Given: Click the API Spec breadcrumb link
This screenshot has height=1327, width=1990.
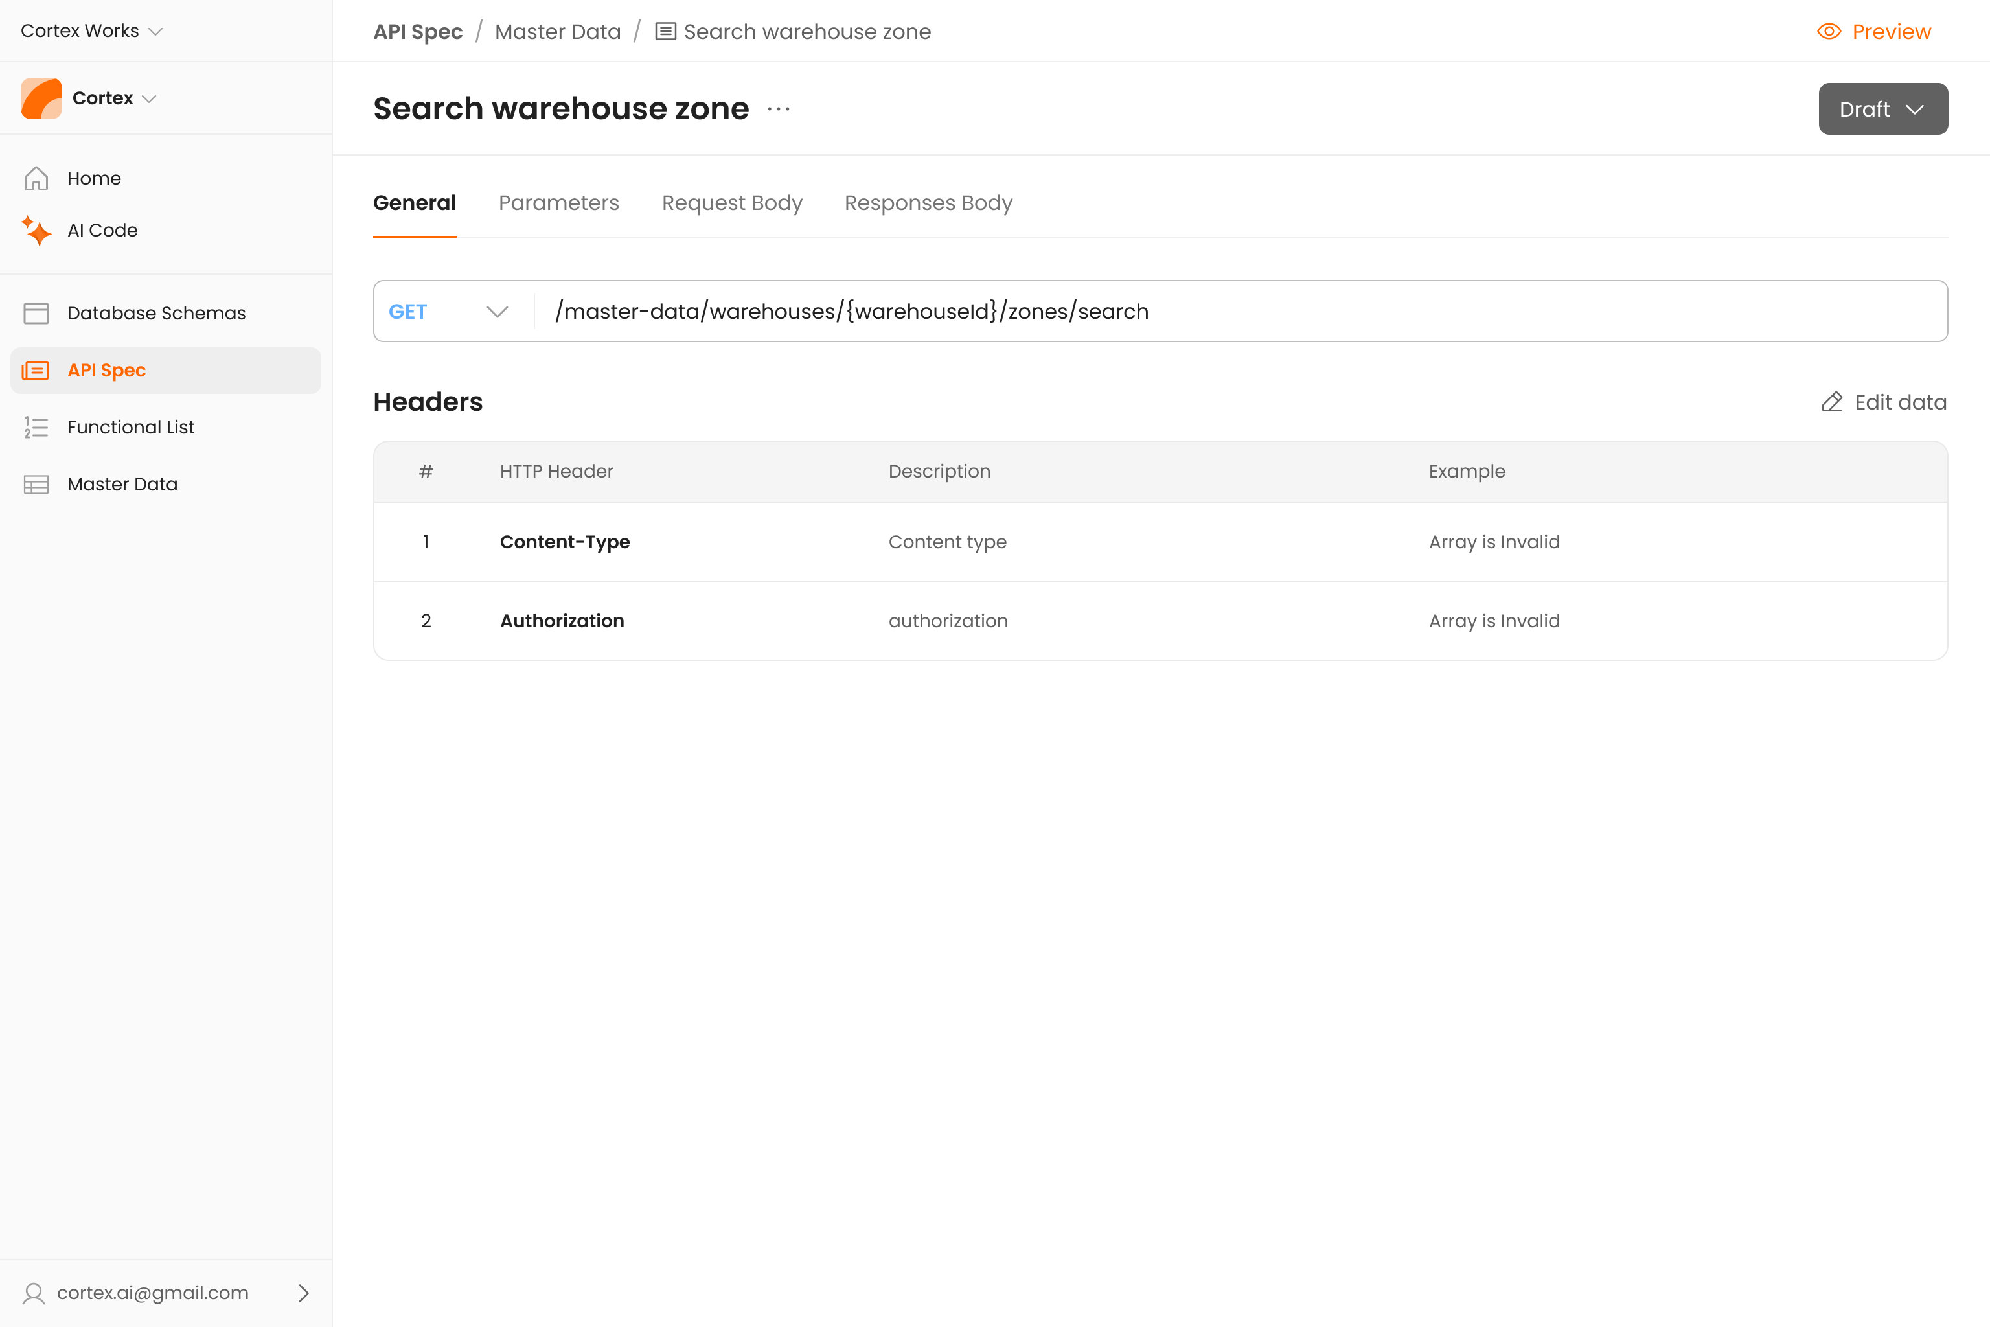Looking at the screenshot, I should [x=418, y=31].
